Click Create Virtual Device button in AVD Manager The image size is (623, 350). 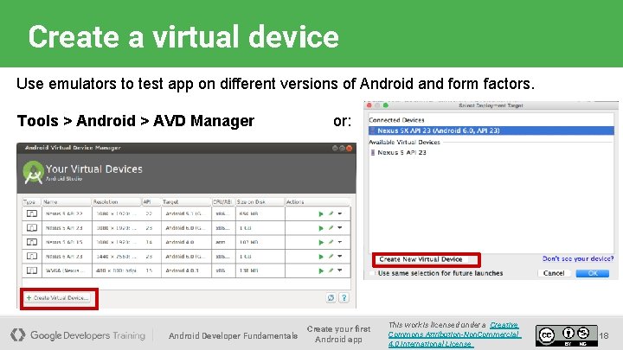(x=58, y=298)
